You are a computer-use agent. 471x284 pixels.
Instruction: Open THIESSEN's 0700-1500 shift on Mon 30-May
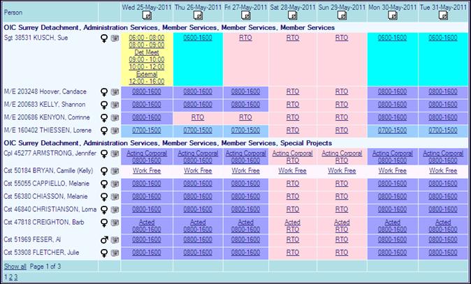pyautogui.click(x=393, y=130)
